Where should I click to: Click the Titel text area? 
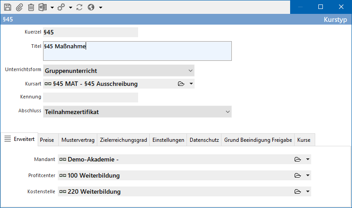[x=137, y=51]
